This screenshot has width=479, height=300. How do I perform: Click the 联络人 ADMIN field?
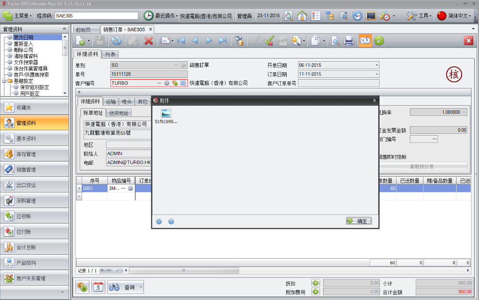pos(129,154)
